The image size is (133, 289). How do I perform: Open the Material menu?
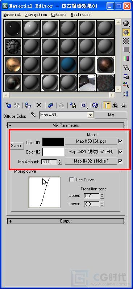pyautogui.click(x=12, y=14)
